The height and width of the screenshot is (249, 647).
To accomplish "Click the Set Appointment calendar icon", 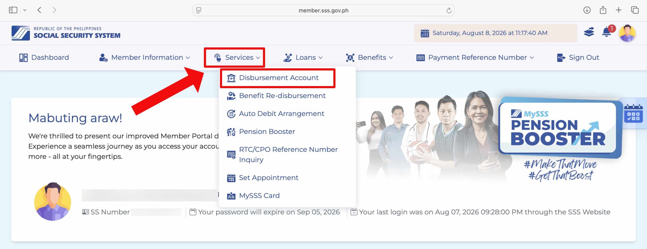I will 231,178.
